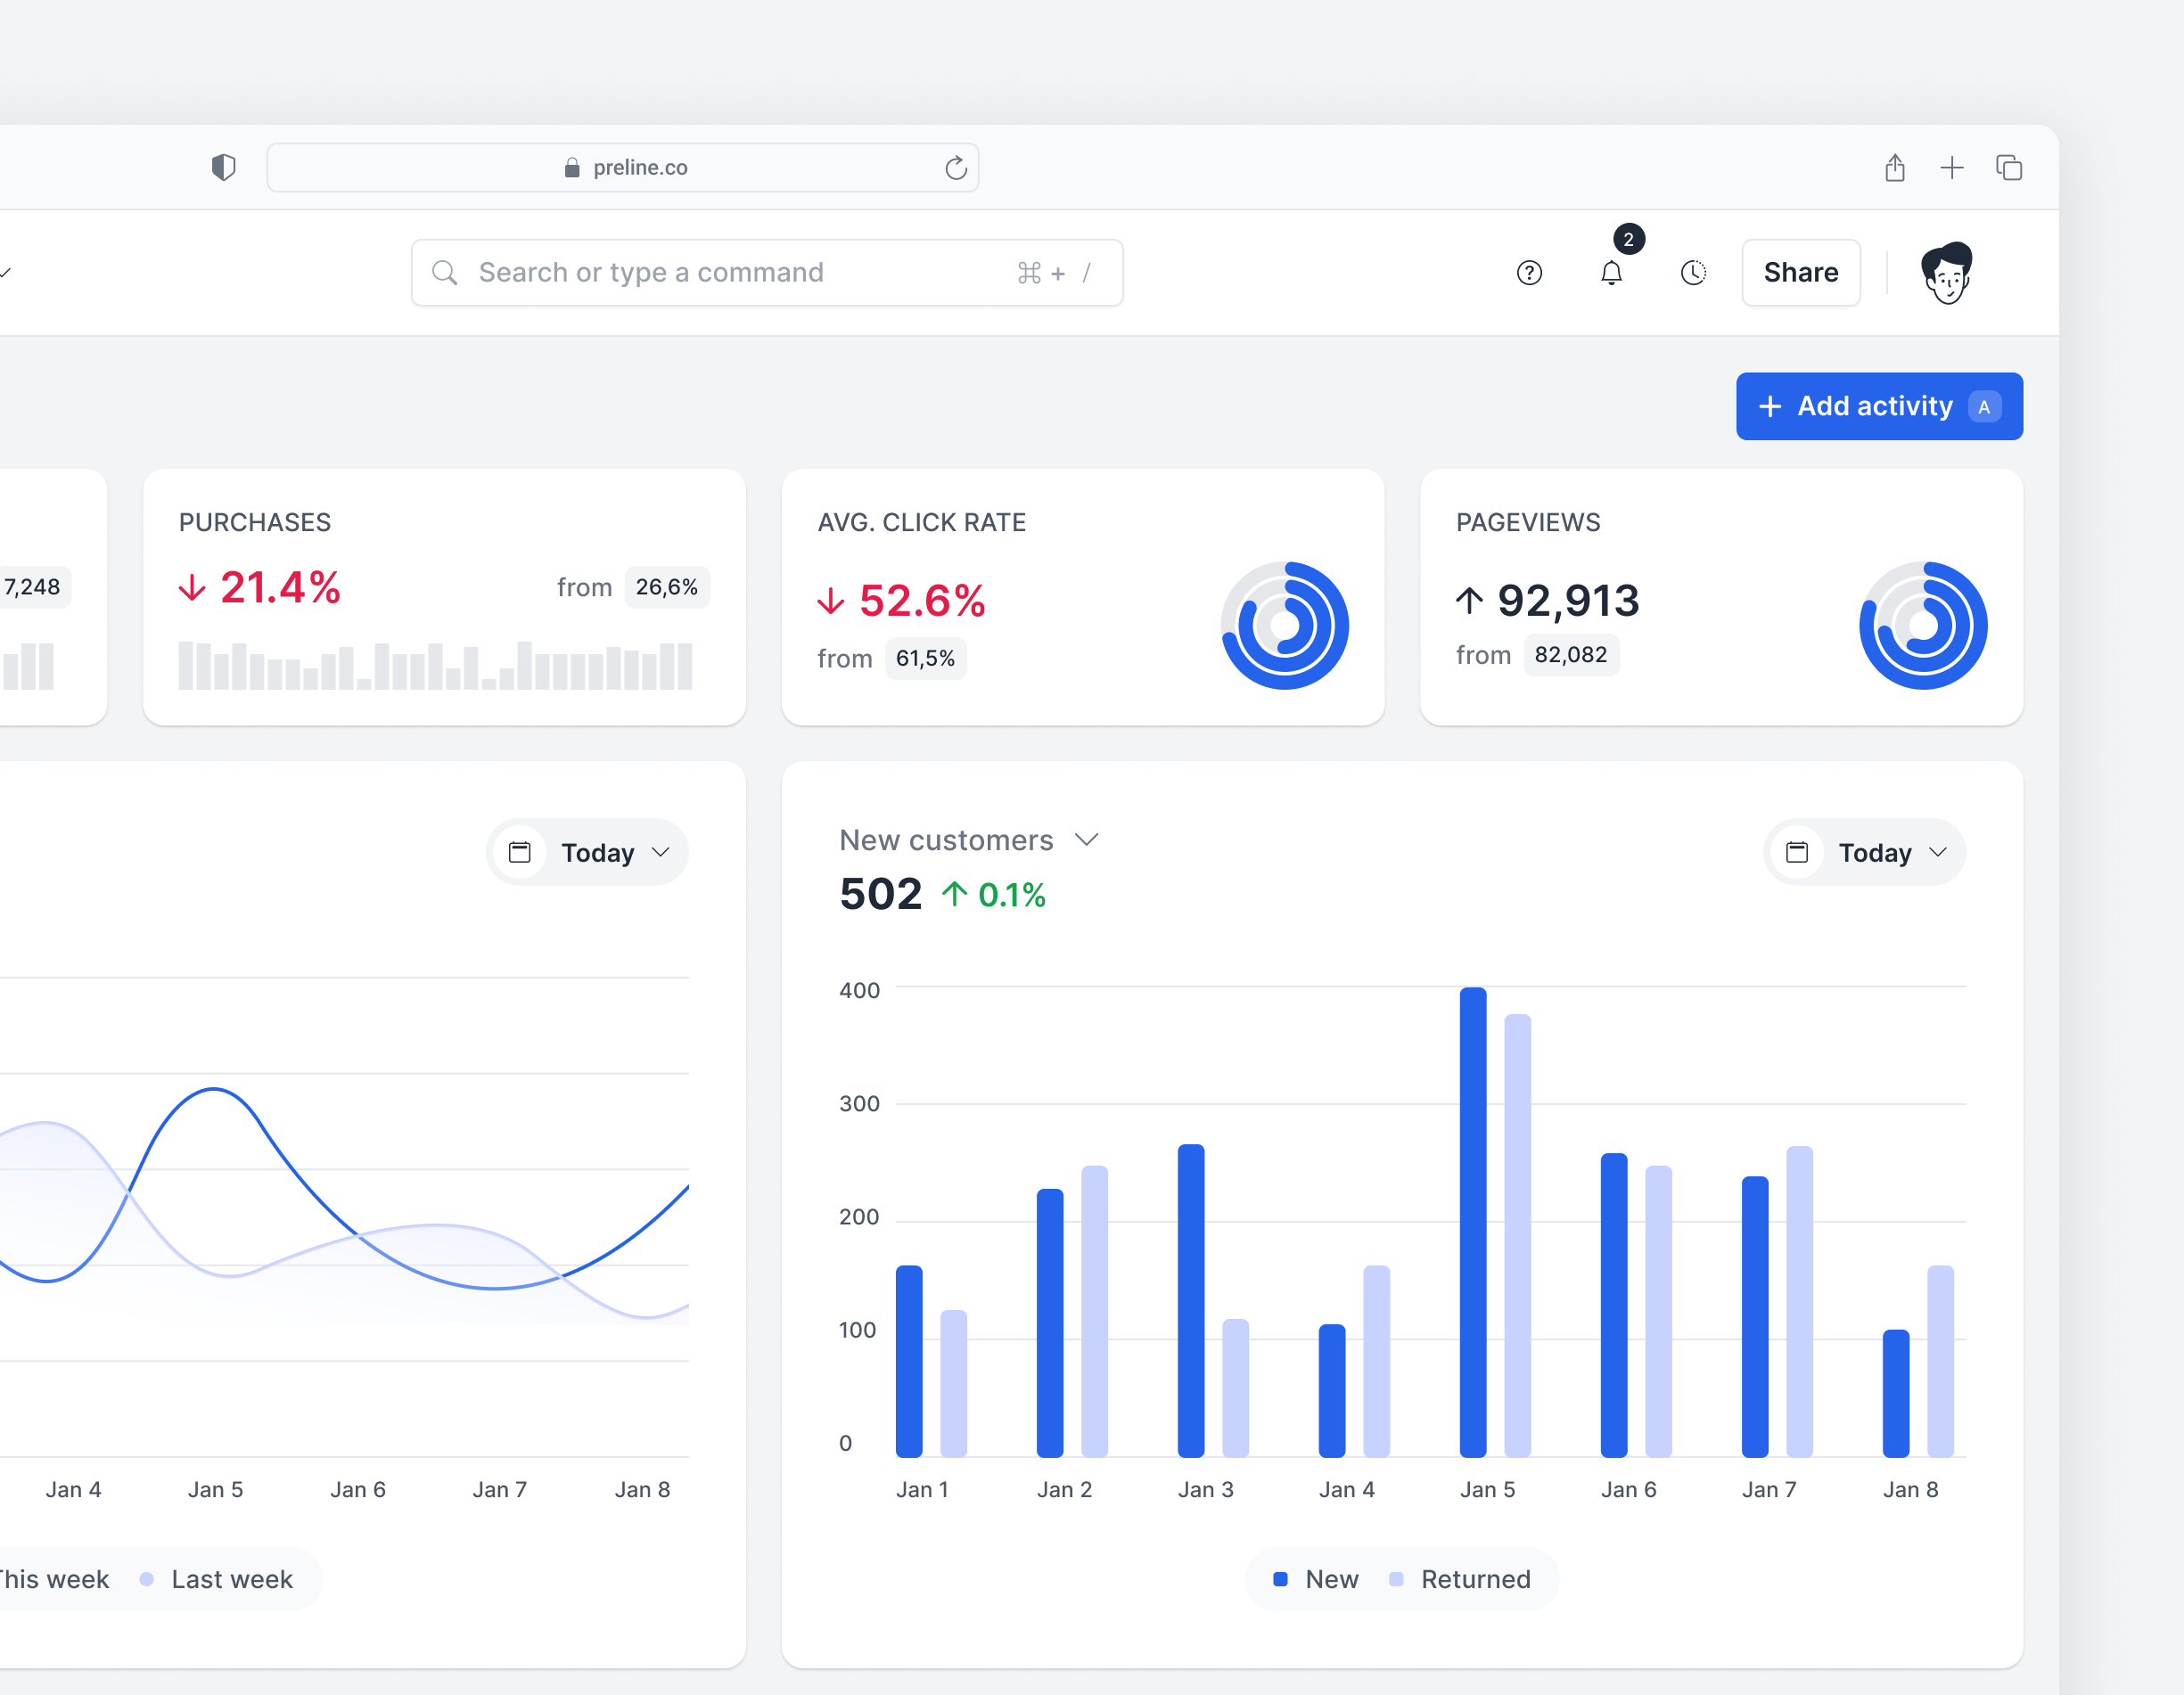Image resolution: width=2184 pixels, height=1695 pixels.
Task: Toggle the Last week legend item
Action: coord(216,1578)
